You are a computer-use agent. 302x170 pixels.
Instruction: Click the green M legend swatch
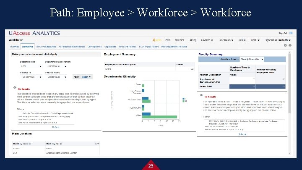click(184, 101)
